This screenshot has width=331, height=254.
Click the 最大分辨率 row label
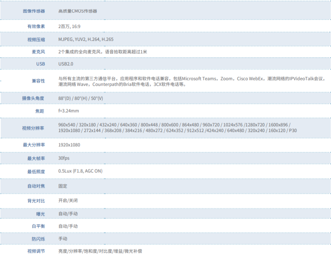pyautogui.click(x=34, y=145)
